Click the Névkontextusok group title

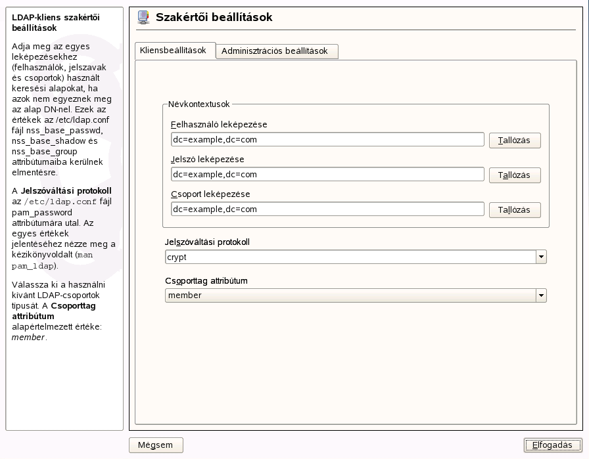199,104
